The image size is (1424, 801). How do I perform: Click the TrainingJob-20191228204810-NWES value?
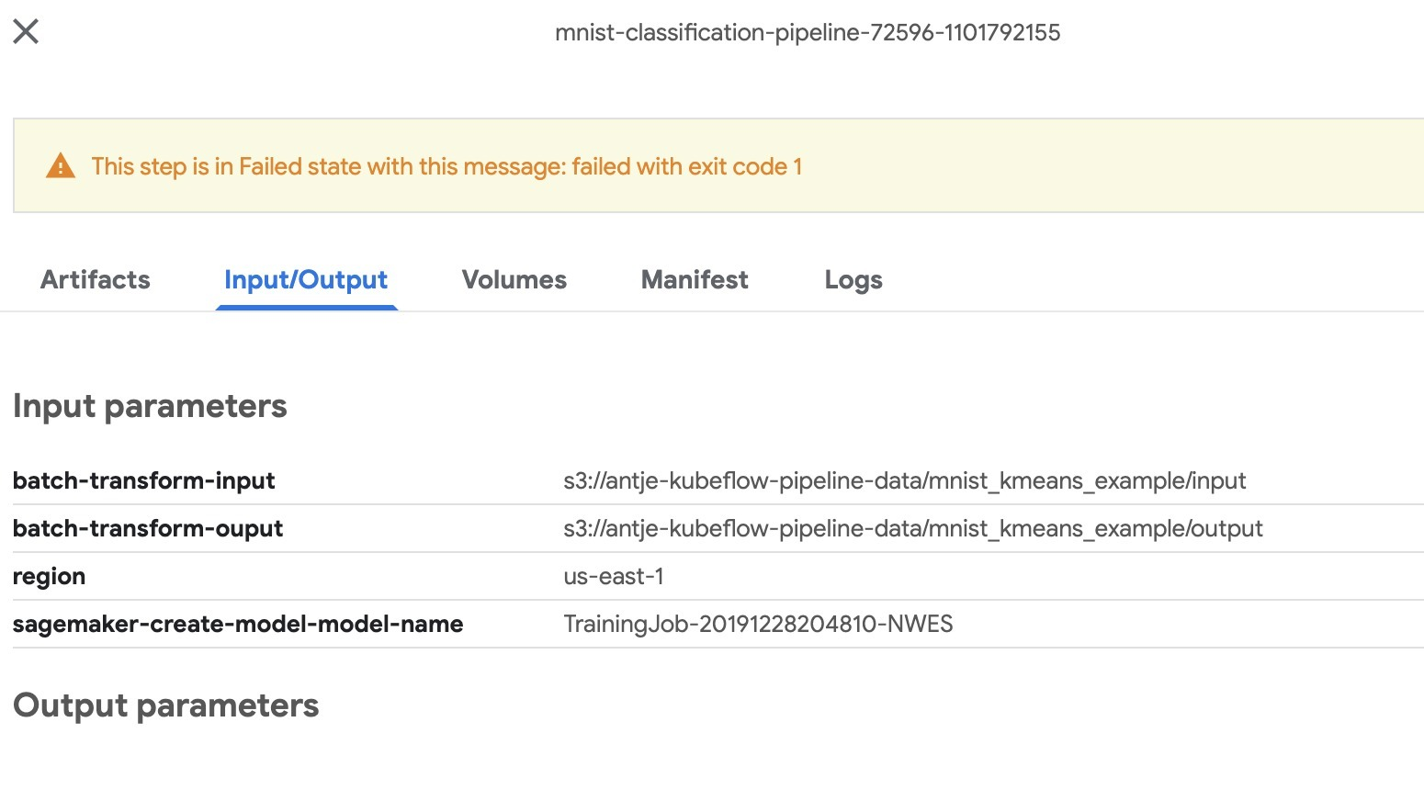[759, 624]
